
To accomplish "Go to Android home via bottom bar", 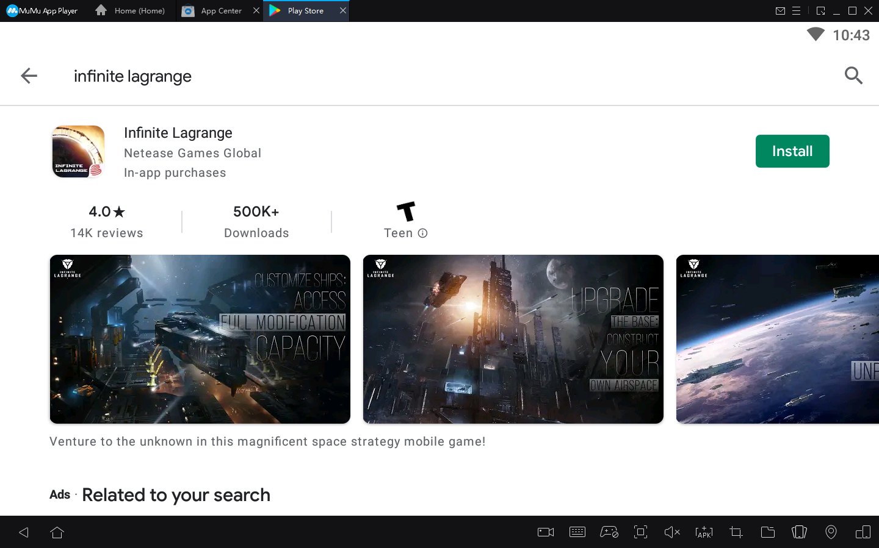I will [57, 532].
